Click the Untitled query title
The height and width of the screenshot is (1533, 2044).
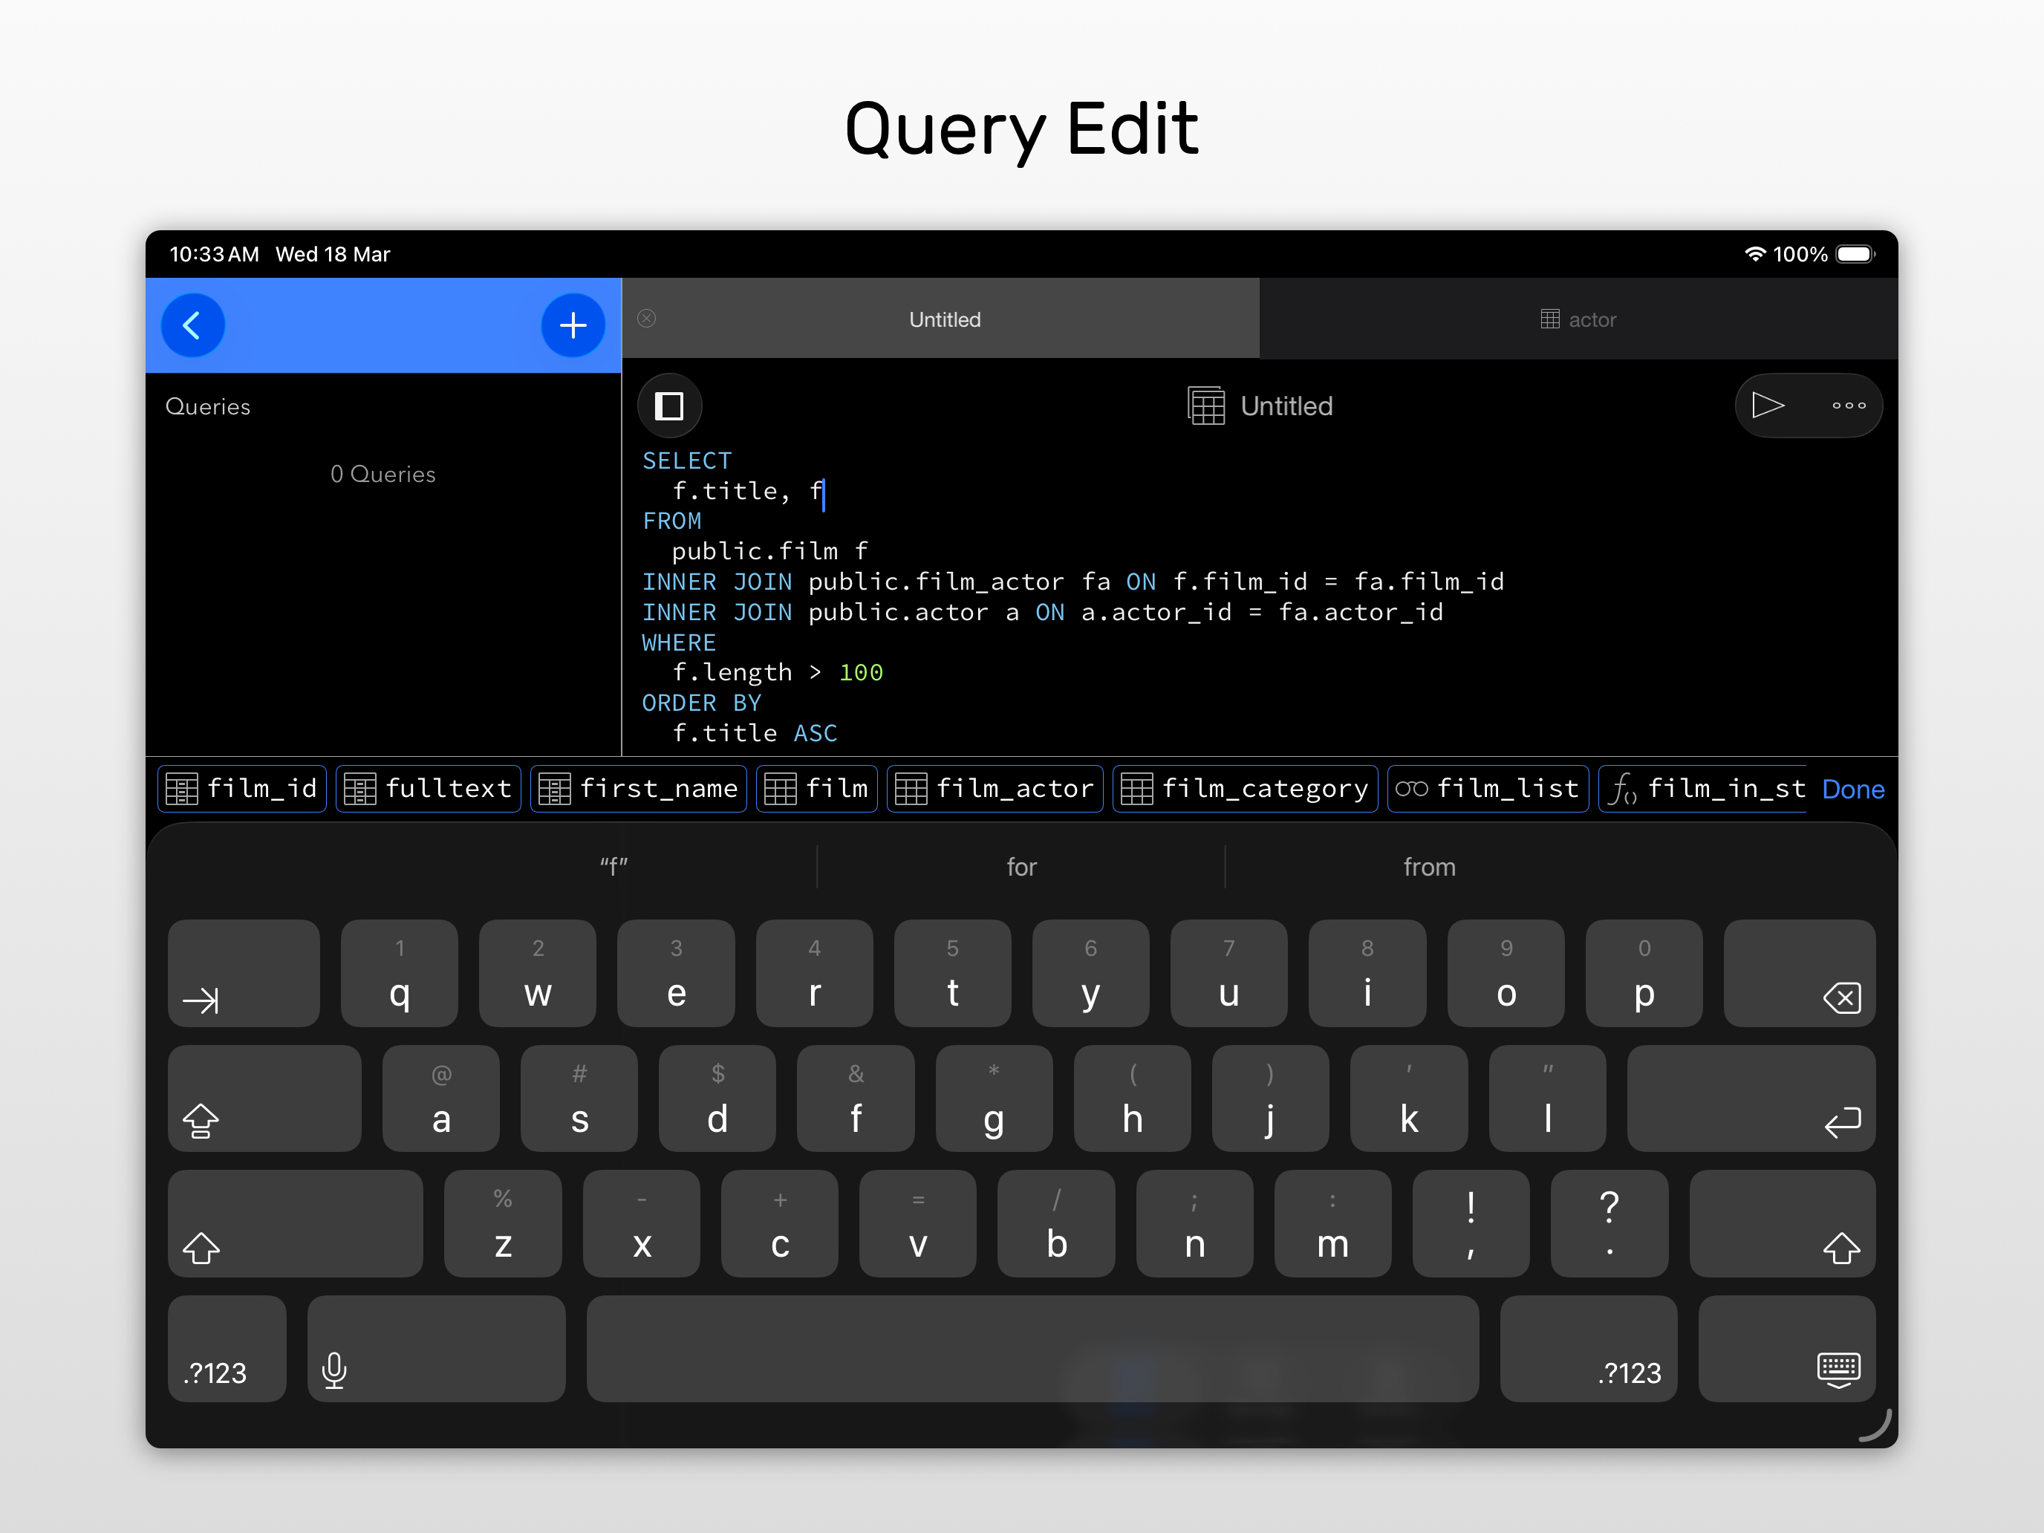point(1260,406)
